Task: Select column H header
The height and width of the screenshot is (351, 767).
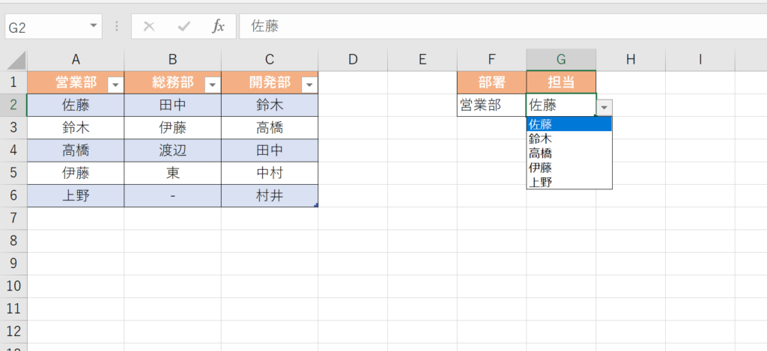Action: [630, 60]
